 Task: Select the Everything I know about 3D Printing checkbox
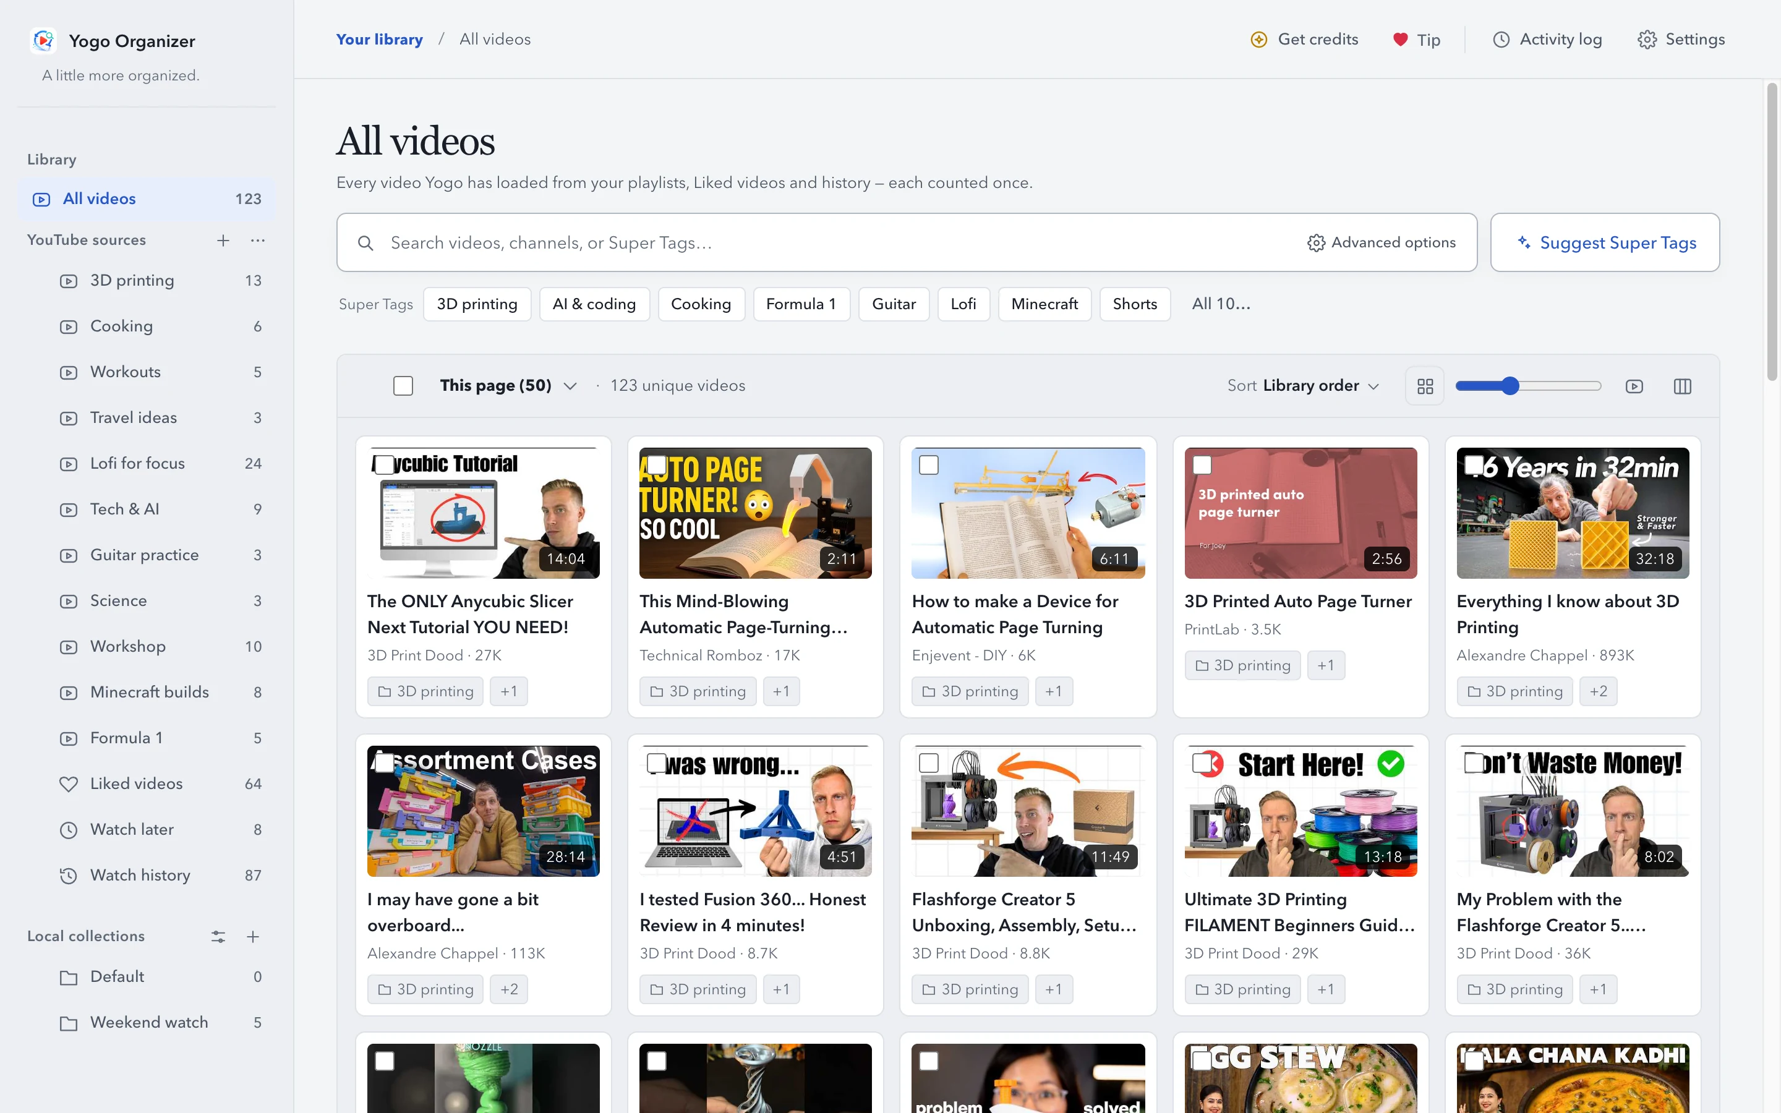pyautogui.click(x=1474, y=465)
